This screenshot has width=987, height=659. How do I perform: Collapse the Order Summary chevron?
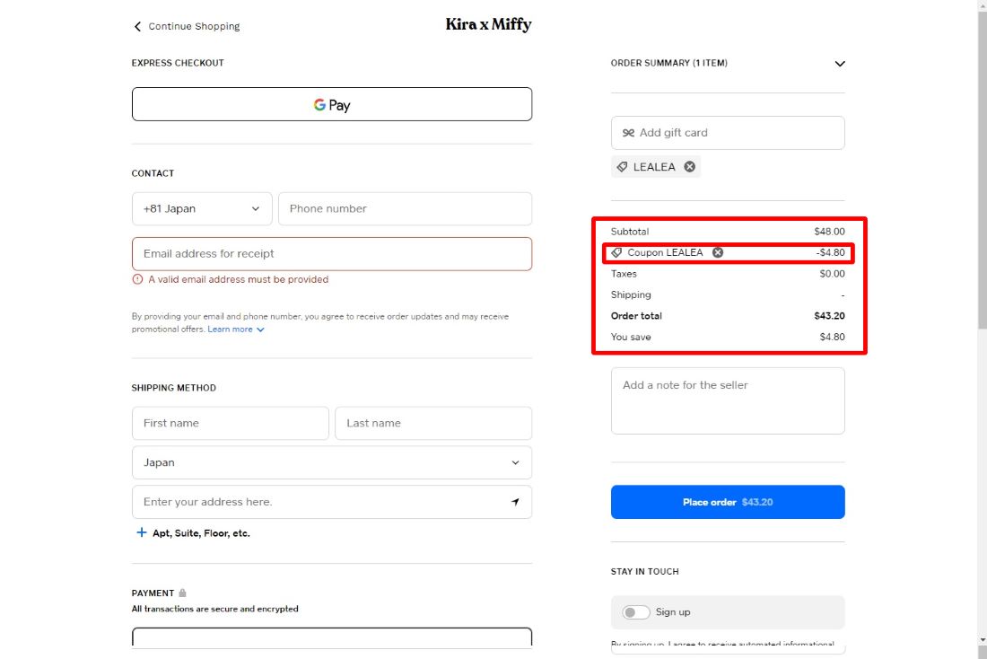point(840,64)
